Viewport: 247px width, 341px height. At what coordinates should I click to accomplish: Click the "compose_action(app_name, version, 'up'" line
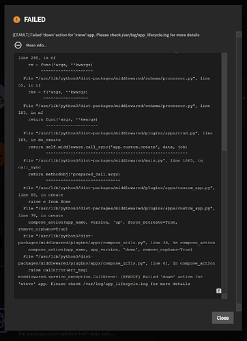pos(103,222)
